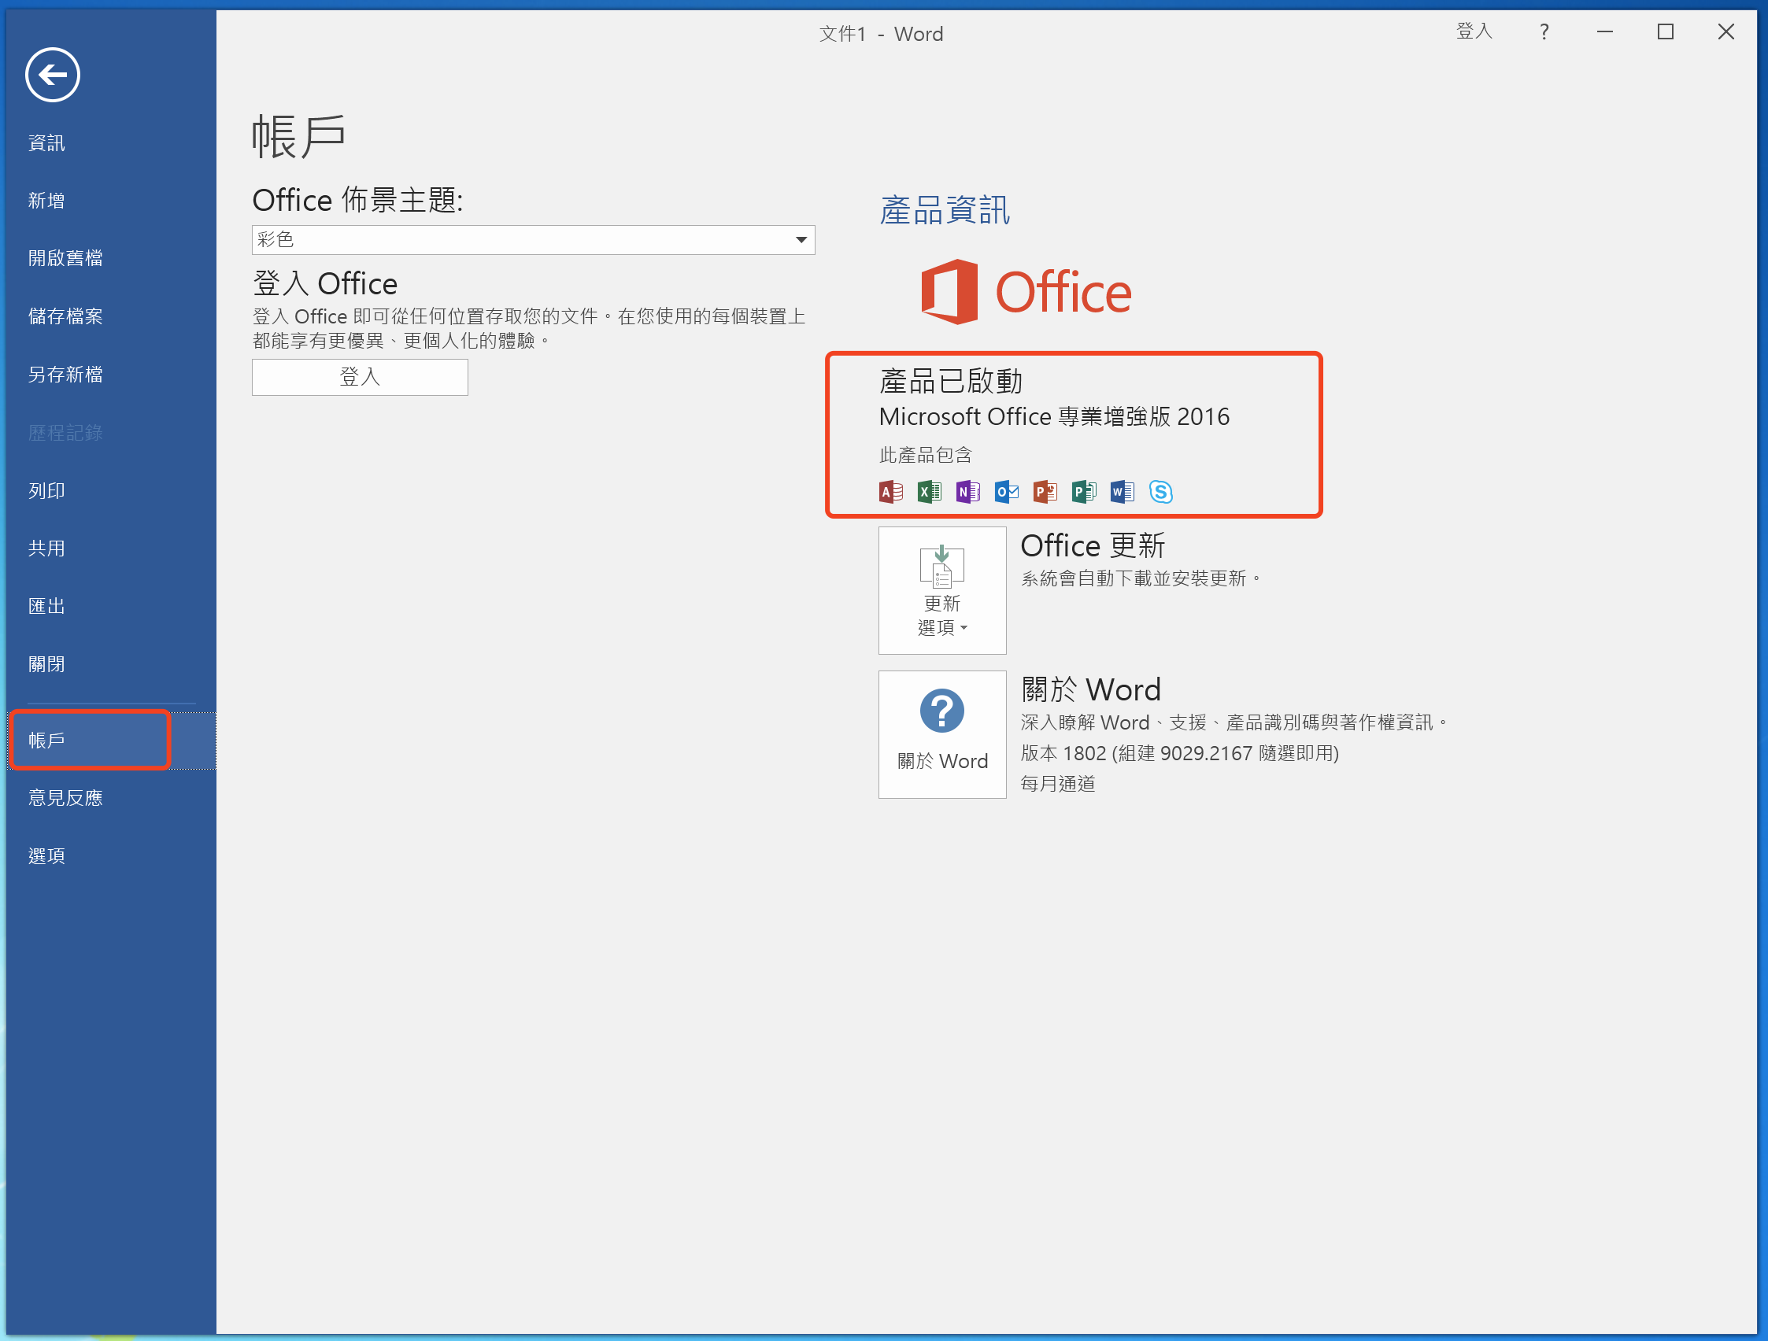The height and width of the screenshot is (1341, 1768).
Task: Click the question mark help icon
Action: 1544,32
